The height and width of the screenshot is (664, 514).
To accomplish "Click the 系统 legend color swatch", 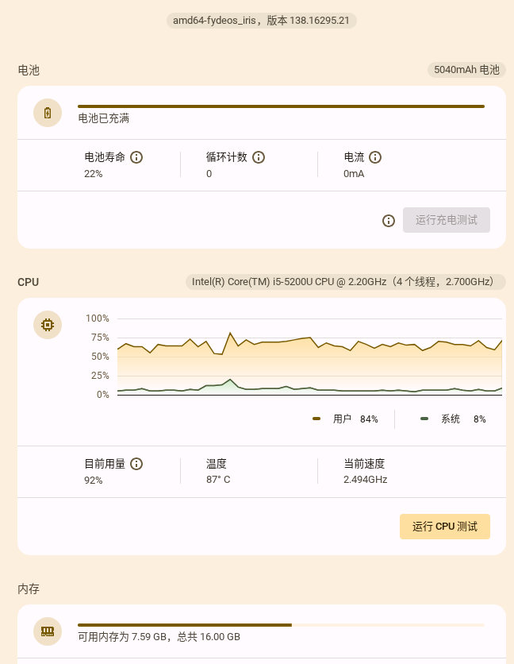I will tap(424, 419).
